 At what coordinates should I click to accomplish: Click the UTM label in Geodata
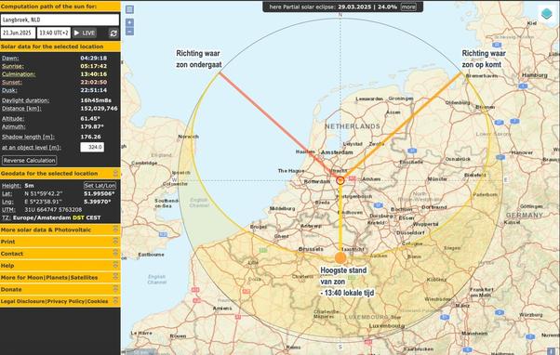pyautogui.click(x=7, y=210)
